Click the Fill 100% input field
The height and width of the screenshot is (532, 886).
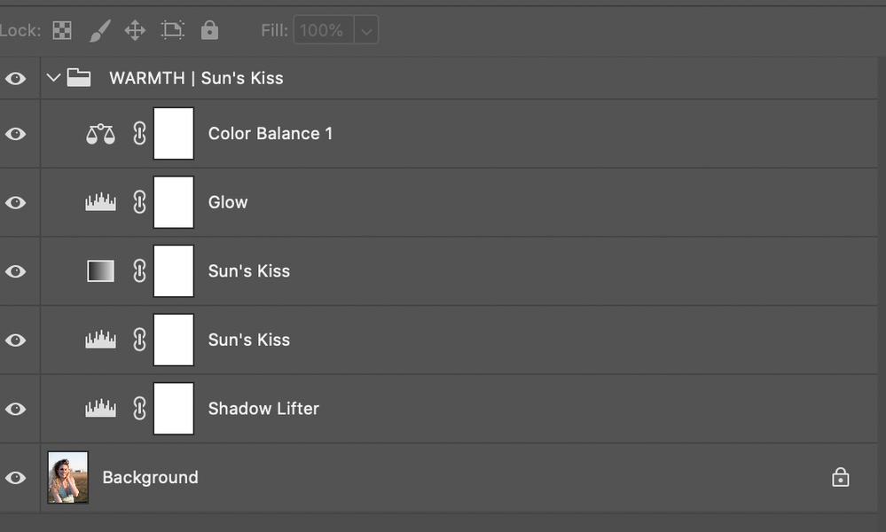tap(322, 31)
